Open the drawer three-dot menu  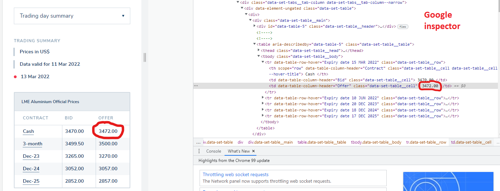[199, 151]
